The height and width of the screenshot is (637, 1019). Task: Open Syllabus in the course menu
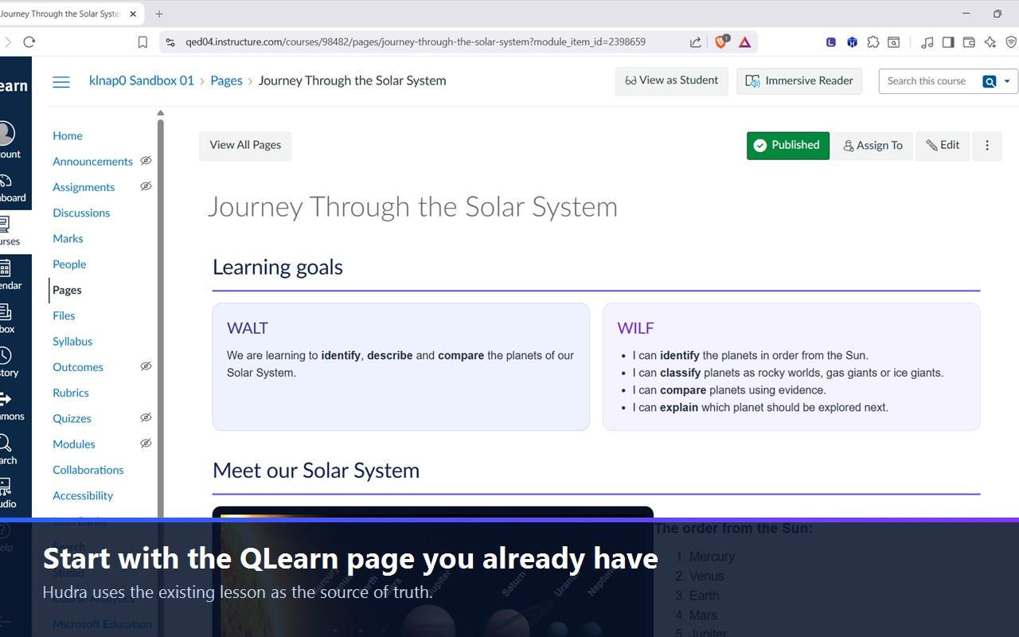72,342
